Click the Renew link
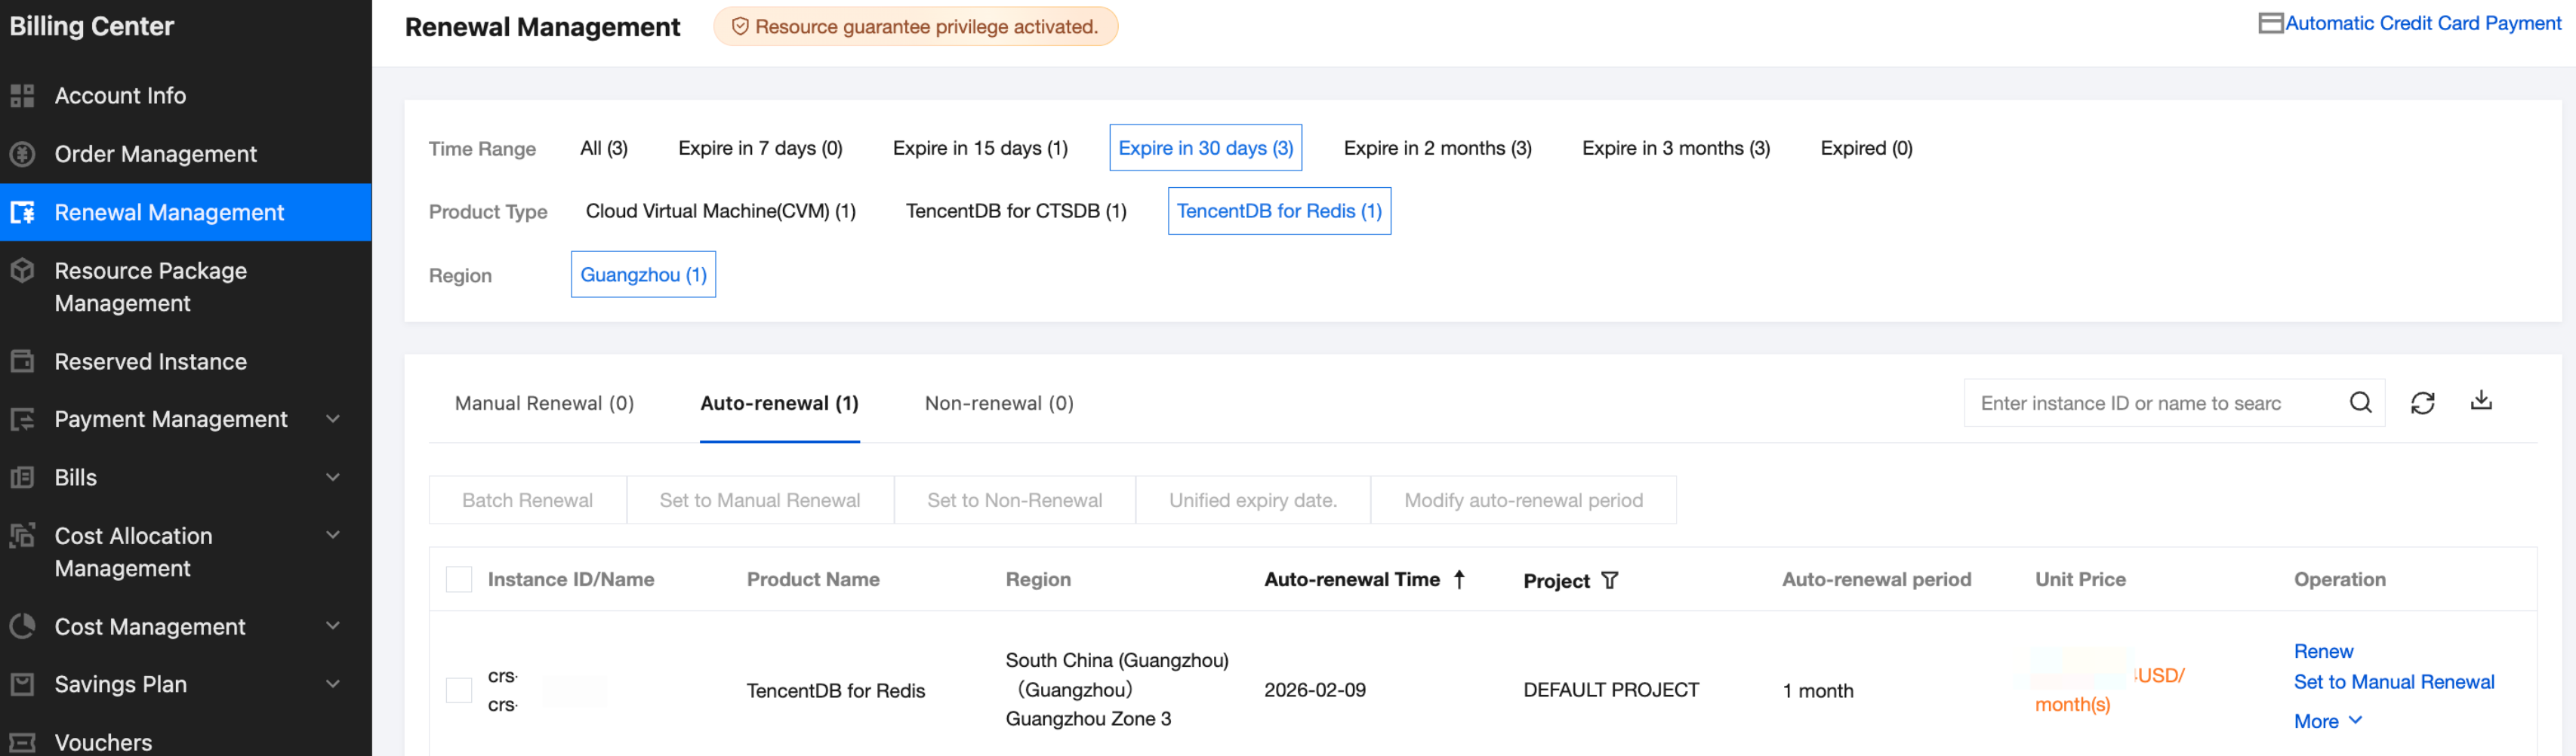This screenshot has height=756, width=2576. pos(2322,651)
